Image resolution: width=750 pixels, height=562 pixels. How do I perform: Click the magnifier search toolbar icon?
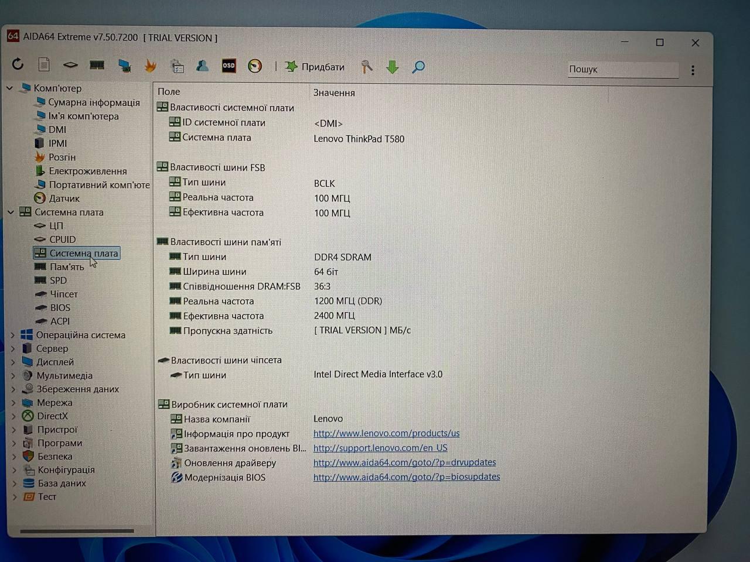(418, 67)
